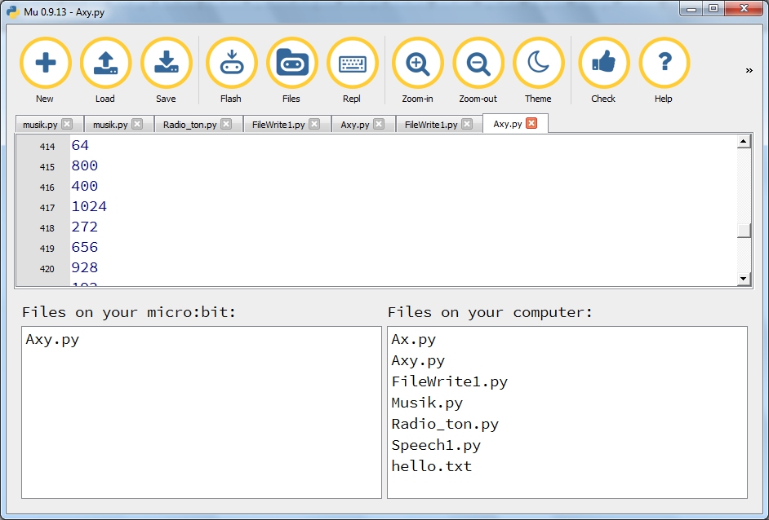Flash code onto the micro:bit
The image size is (769, 520).
(x=231, y=64)
